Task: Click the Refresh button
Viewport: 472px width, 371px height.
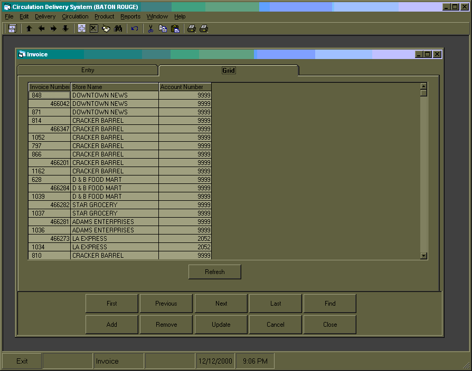Action: (x=215, y=272)
